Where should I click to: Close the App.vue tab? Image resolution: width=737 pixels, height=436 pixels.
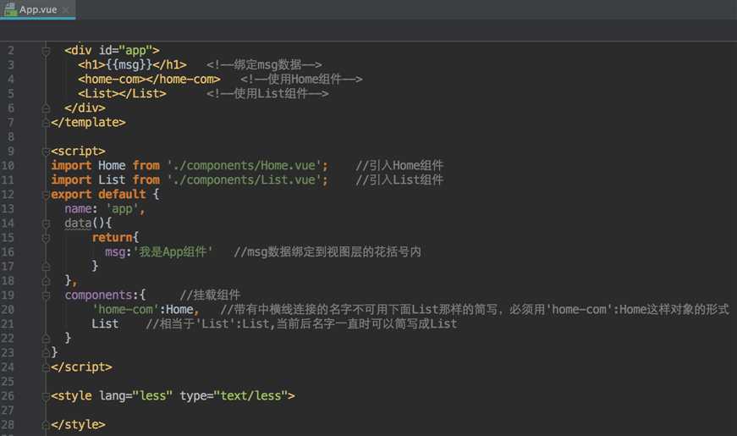(66, 9)
